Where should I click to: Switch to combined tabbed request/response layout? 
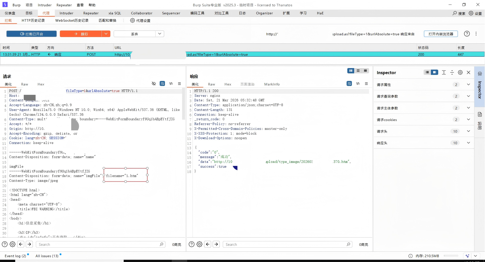click(365, 71)
